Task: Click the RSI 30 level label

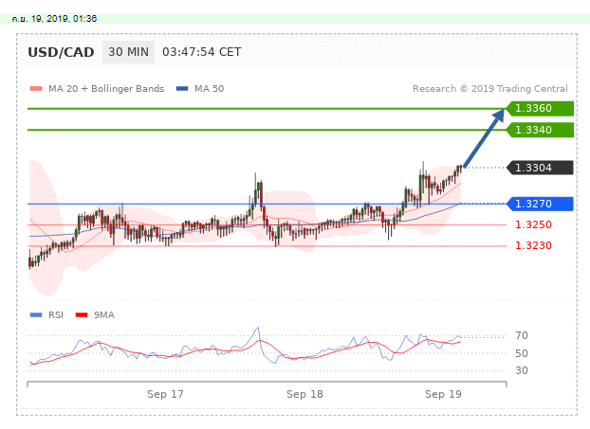Action: click(522, 371)
